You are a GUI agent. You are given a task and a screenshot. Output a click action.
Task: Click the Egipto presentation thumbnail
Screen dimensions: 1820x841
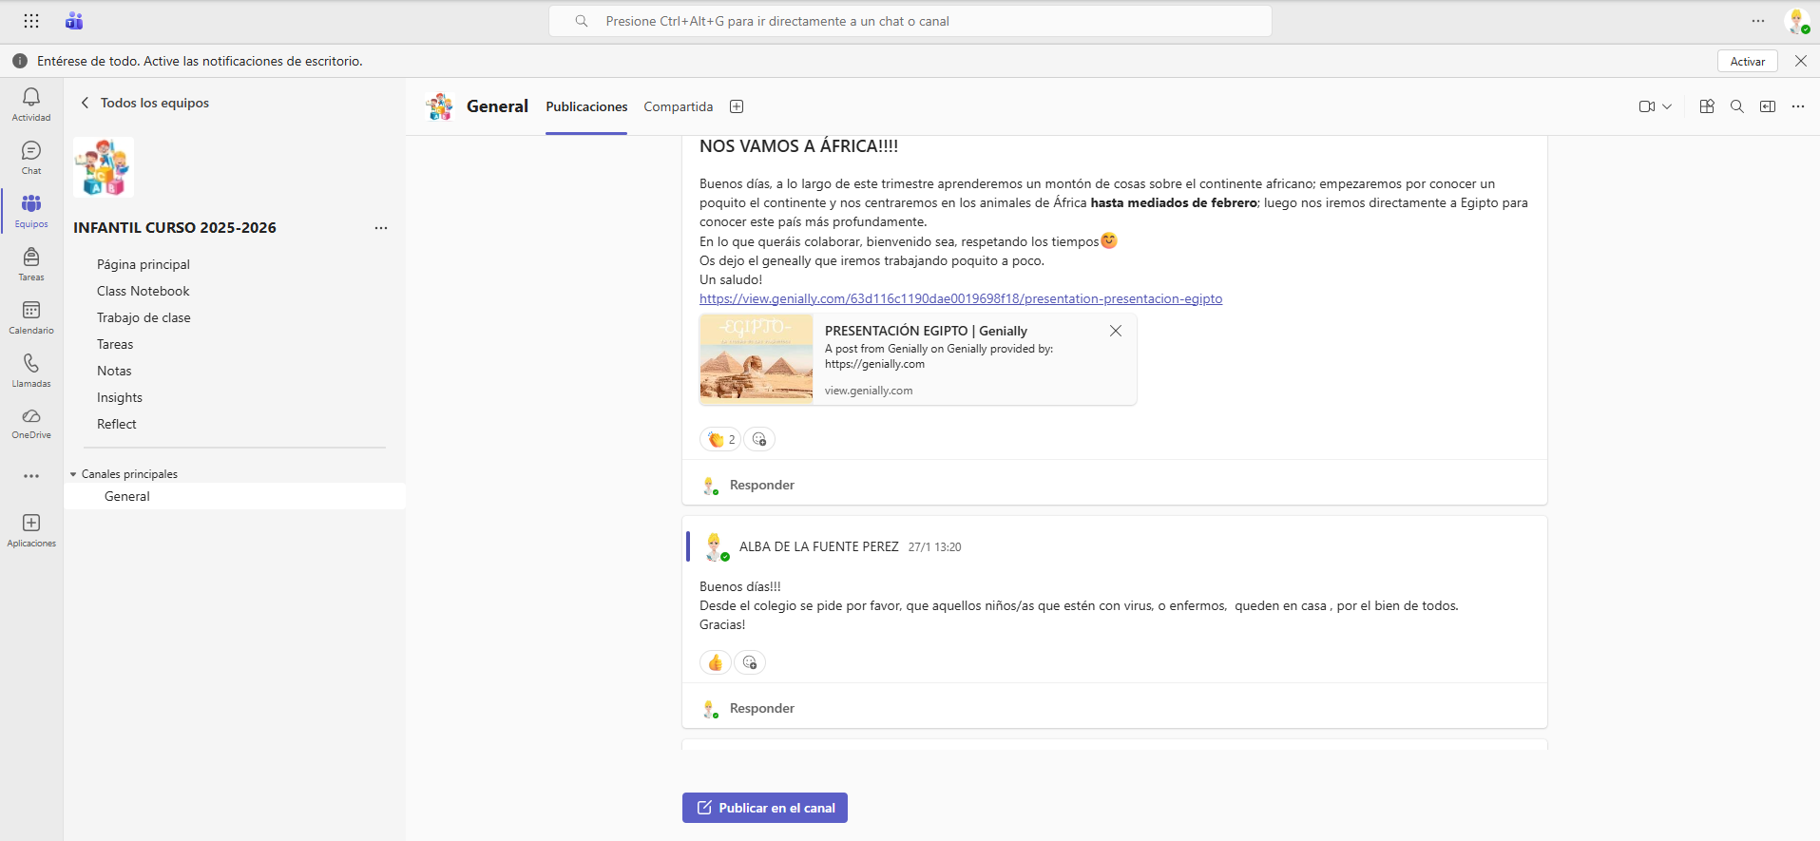pos(757,360)
